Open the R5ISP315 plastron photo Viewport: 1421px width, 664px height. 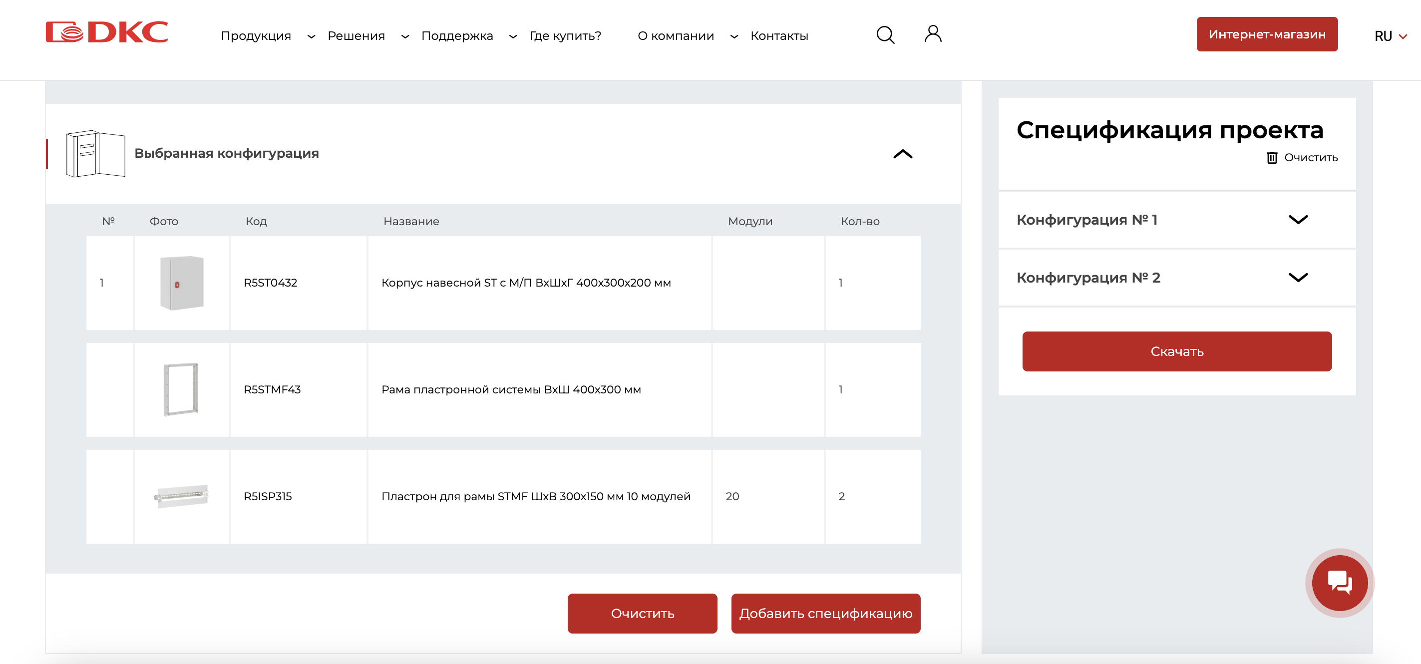click(181, 496)
